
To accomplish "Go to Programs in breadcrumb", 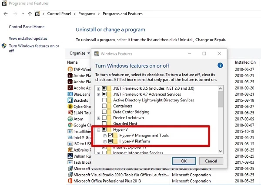I will (87, 13).
